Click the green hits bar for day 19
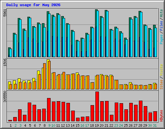The width and height of the screenshot is (165, 129). [x=96, y=33]
